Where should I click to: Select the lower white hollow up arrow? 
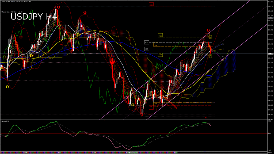[x=10, y=50]
